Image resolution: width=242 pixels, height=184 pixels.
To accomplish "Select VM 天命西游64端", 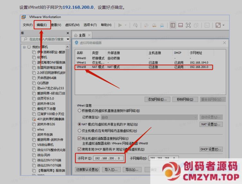I will click(44, 78).
